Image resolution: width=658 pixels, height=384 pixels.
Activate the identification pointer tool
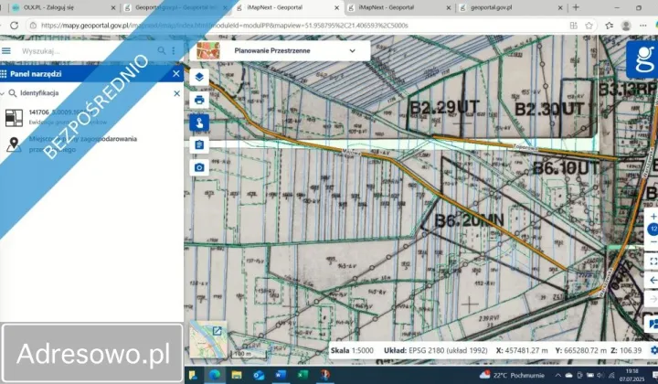pyautogui.click(x=199, y=122)
